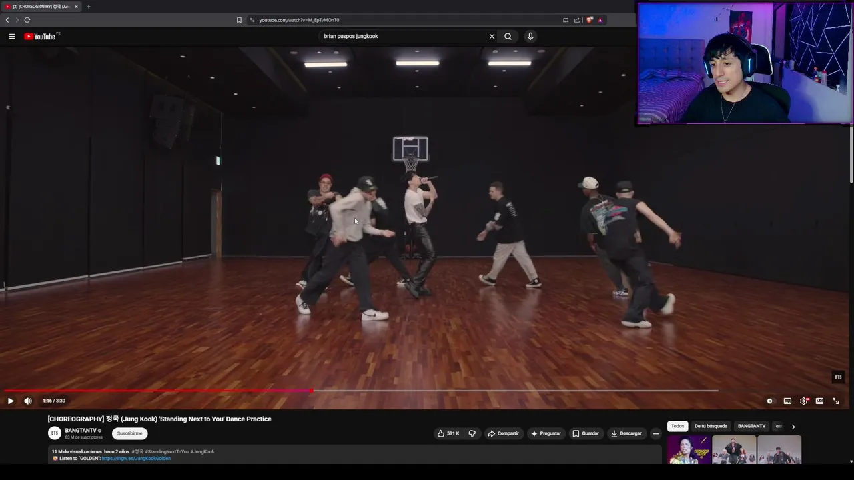The height and width of the screenshot is (480, 854).
Task: Open the player settings gear
Action: point(804,401)
